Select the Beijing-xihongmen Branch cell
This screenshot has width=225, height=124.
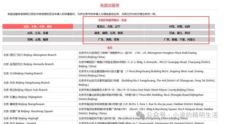40,55
